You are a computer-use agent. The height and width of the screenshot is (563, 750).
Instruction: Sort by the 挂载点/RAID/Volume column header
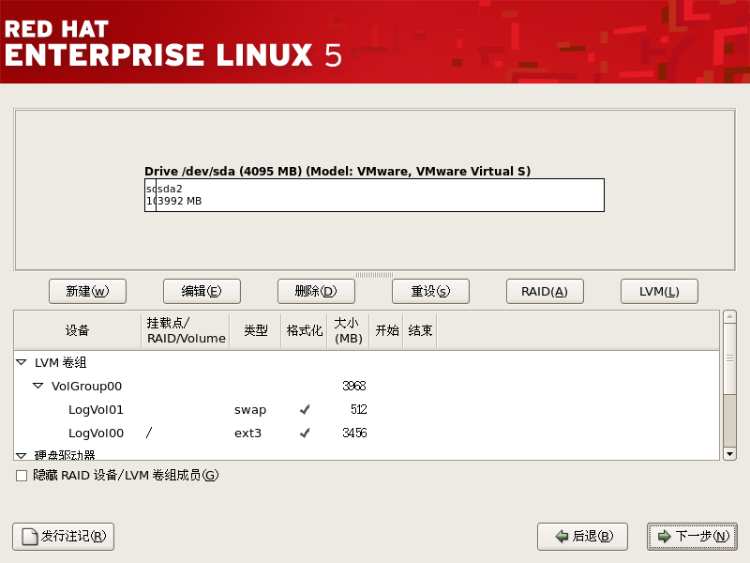[x=186, y=330]
